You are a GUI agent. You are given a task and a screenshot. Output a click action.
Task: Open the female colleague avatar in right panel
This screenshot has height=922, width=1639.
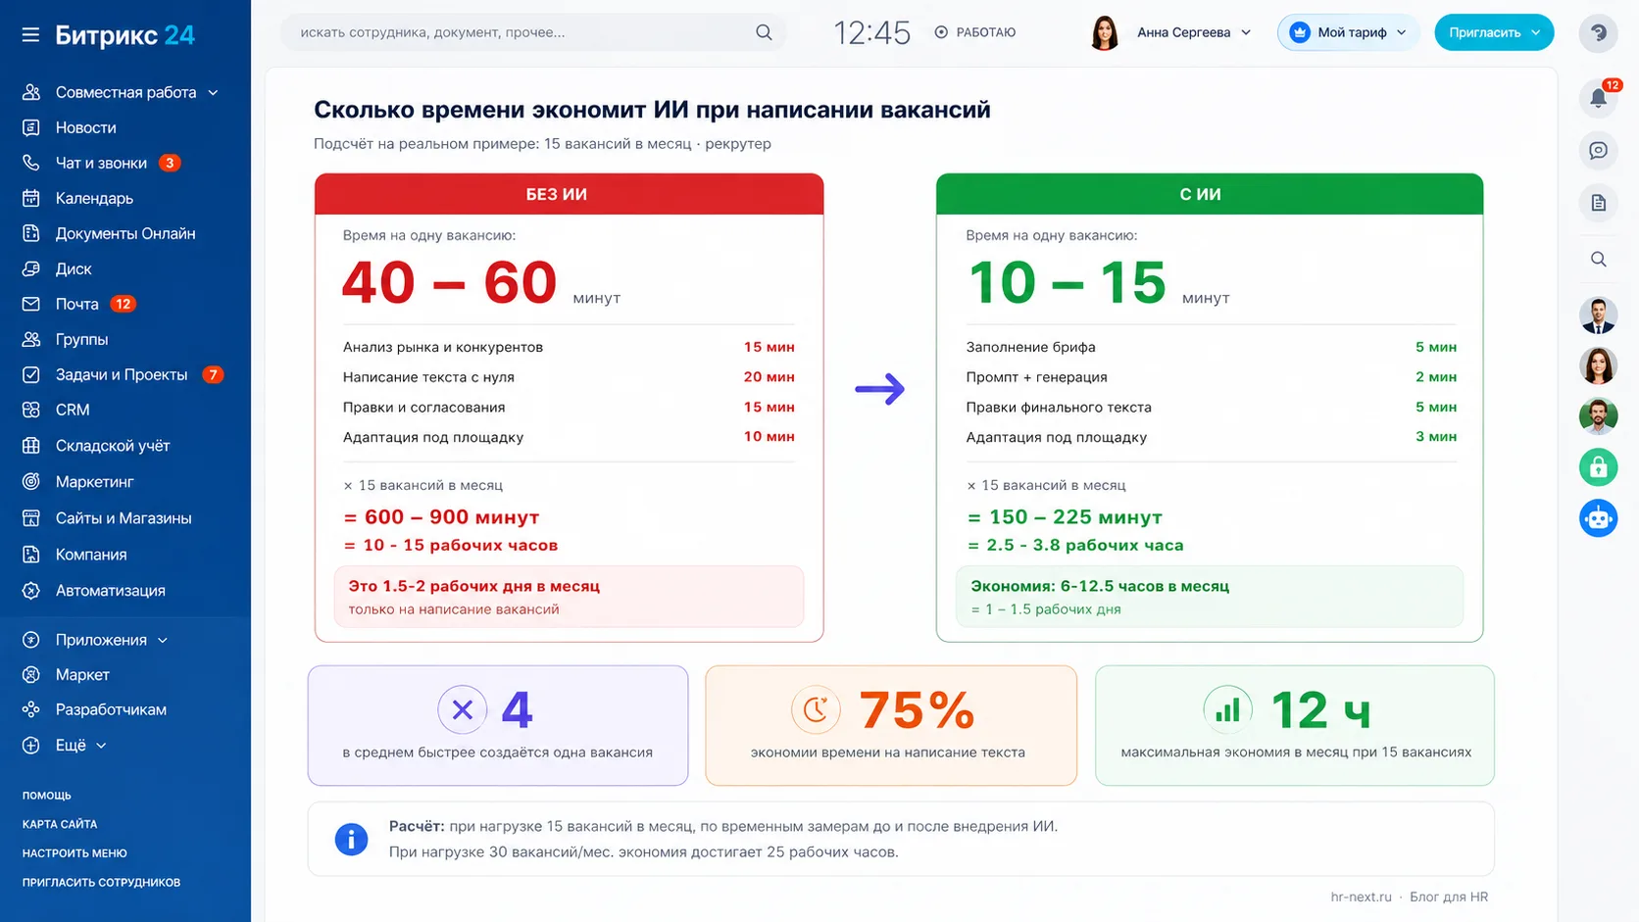[x=1599, y=365]
